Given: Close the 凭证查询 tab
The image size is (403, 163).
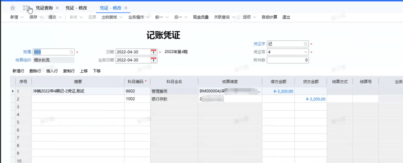Looking at the screenshot, I should click(58, 8).
